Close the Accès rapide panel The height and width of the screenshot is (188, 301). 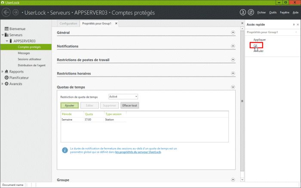click(x=298, y=25)
